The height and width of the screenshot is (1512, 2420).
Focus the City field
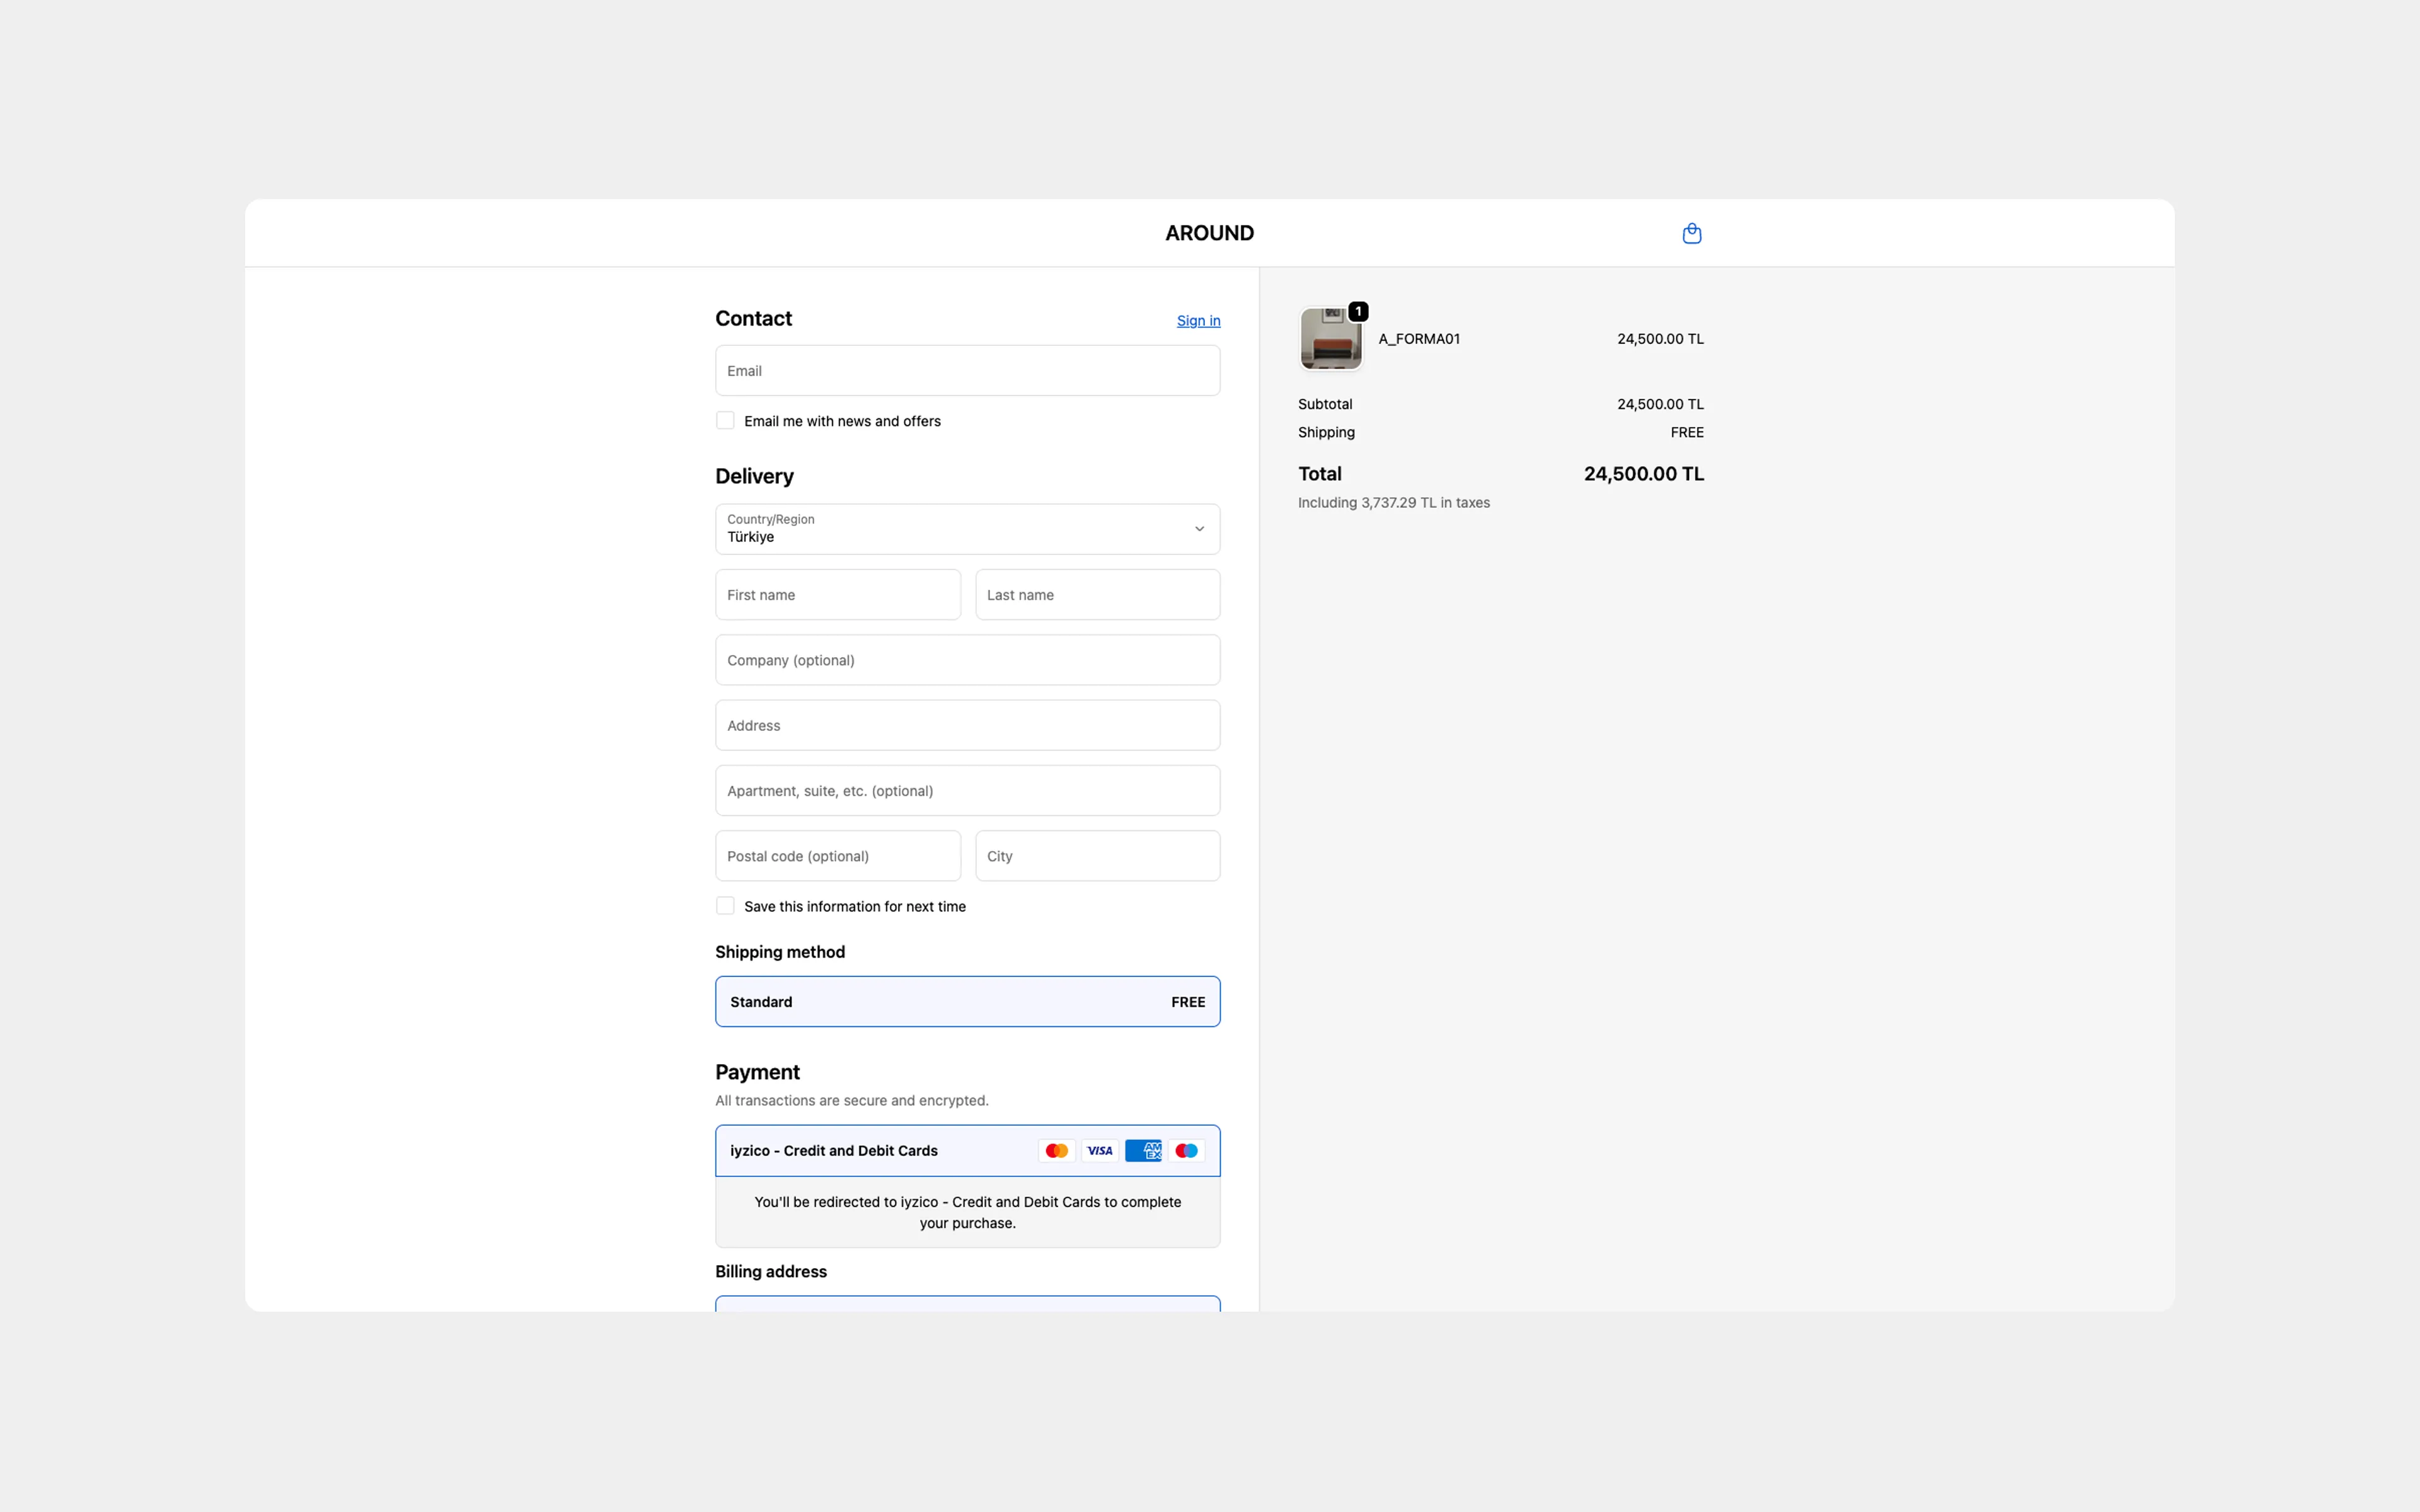pos(1097,856)
